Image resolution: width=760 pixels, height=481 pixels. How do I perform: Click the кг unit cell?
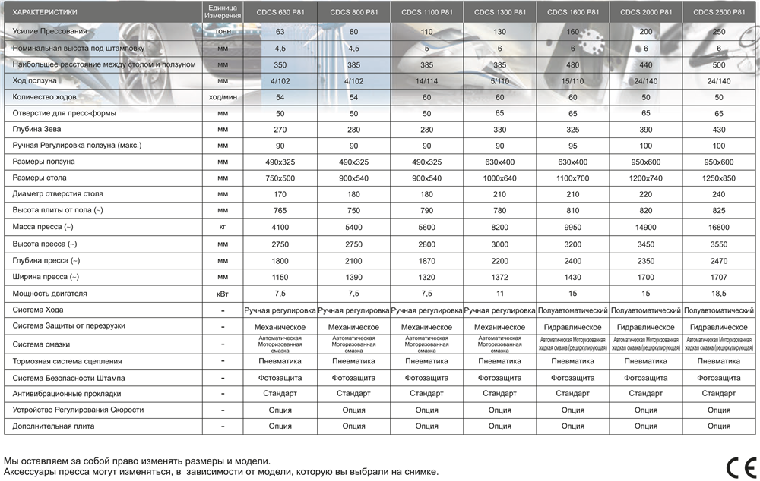pos(223,227)
